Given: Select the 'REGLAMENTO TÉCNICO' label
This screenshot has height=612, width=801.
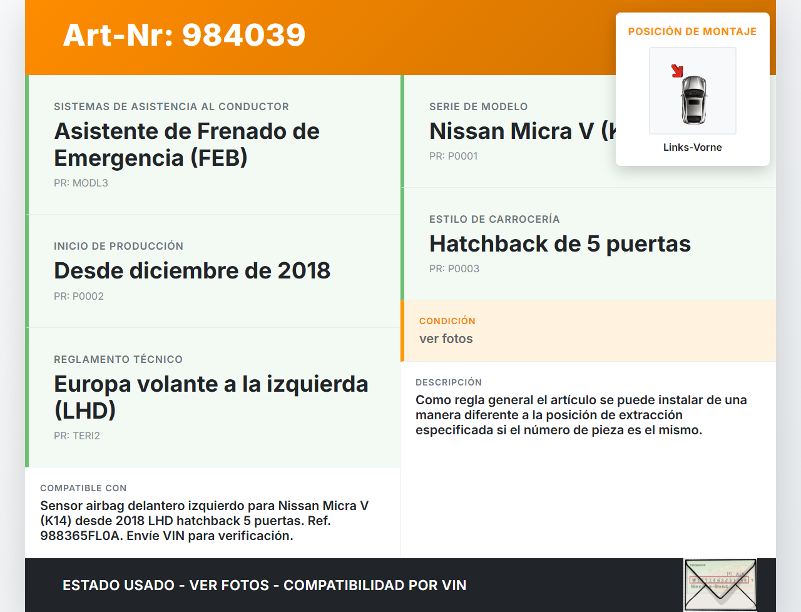Looking at the screenshot, I should point(118,359).
